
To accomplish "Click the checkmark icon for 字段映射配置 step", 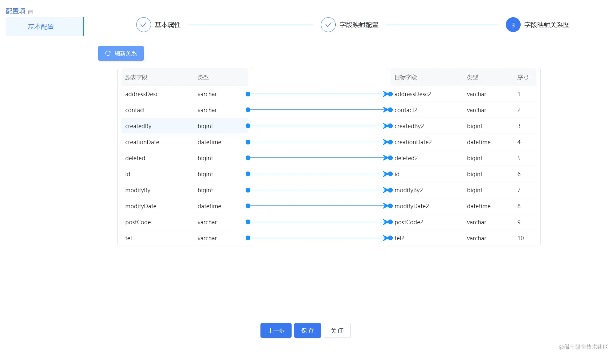I will point(328,25).
